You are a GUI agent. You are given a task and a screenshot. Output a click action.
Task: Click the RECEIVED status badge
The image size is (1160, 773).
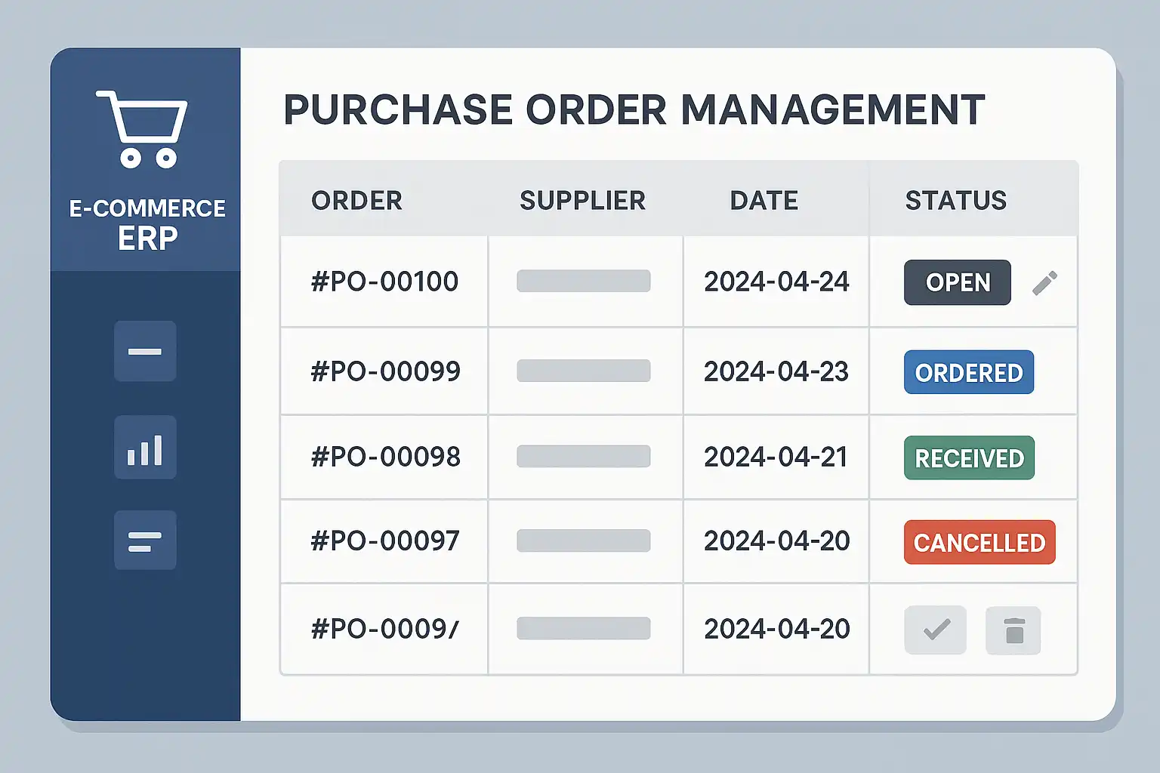point(969,458)
